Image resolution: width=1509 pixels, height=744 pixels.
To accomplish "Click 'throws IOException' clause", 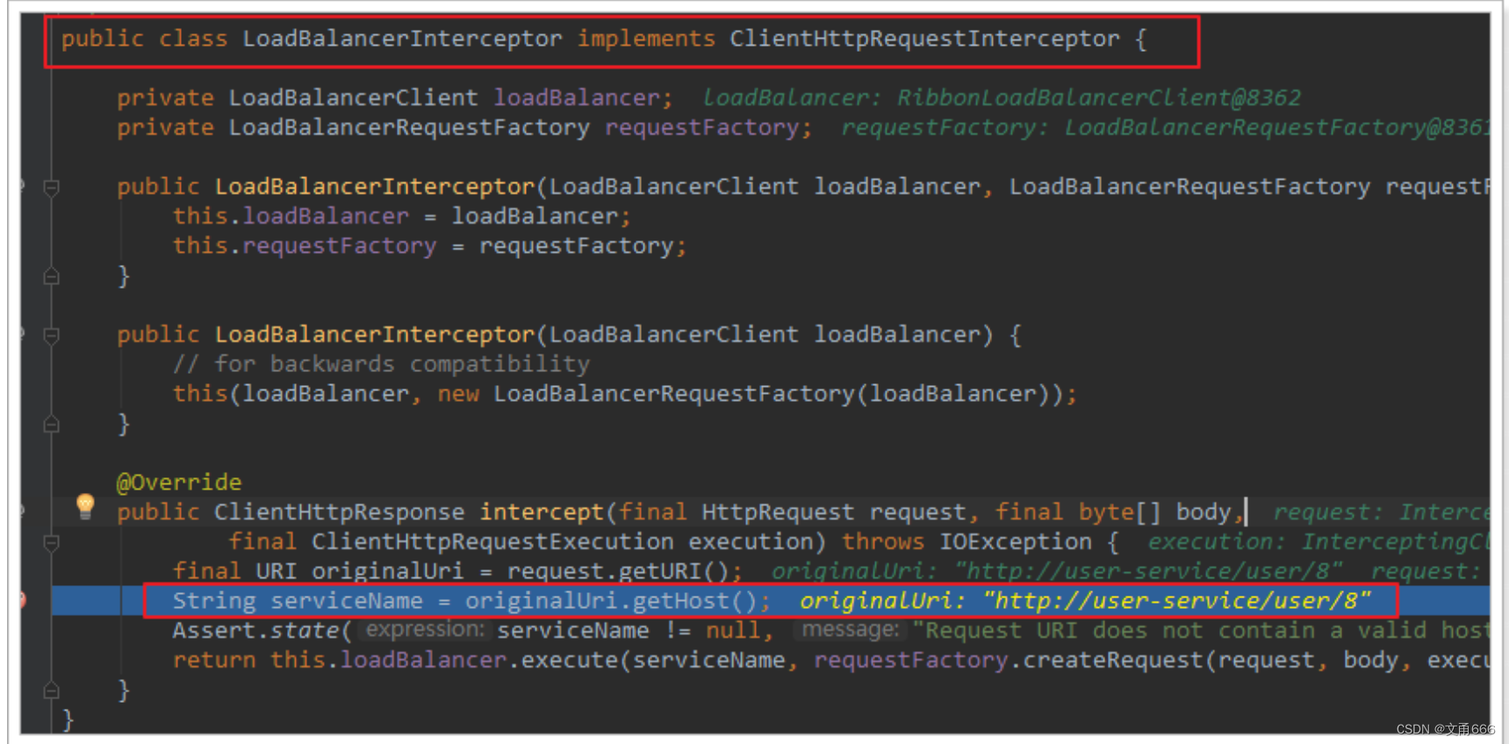I will [966, 541].
